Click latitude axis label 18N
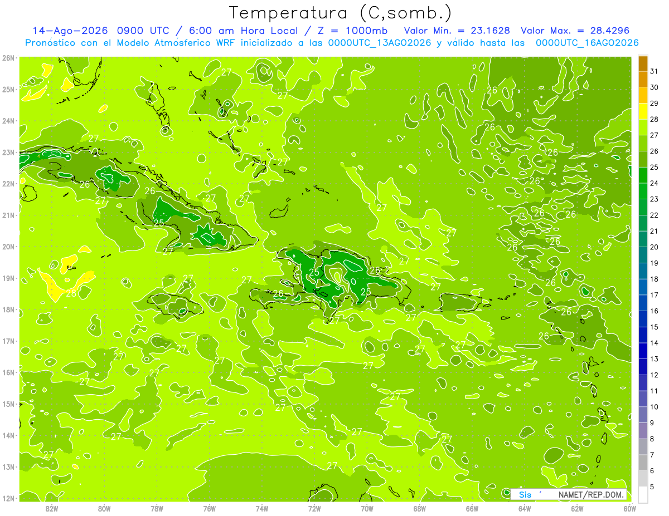The width and height of the screenshot is (669, 516). (9, 309)
